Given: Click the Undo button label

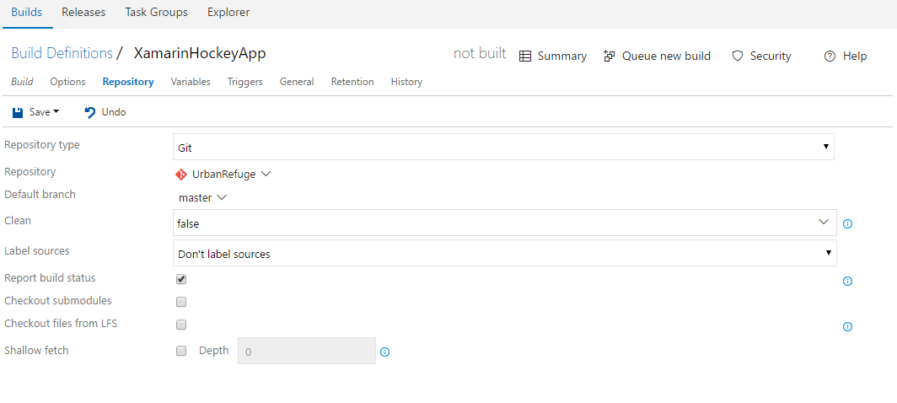Looking at the screenshot, I should (x=114, y=112).
